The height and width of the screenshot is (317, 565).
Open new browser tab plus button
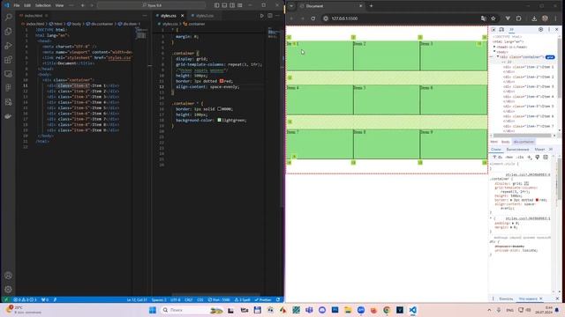pyautogui.click(x=371, y=6)
